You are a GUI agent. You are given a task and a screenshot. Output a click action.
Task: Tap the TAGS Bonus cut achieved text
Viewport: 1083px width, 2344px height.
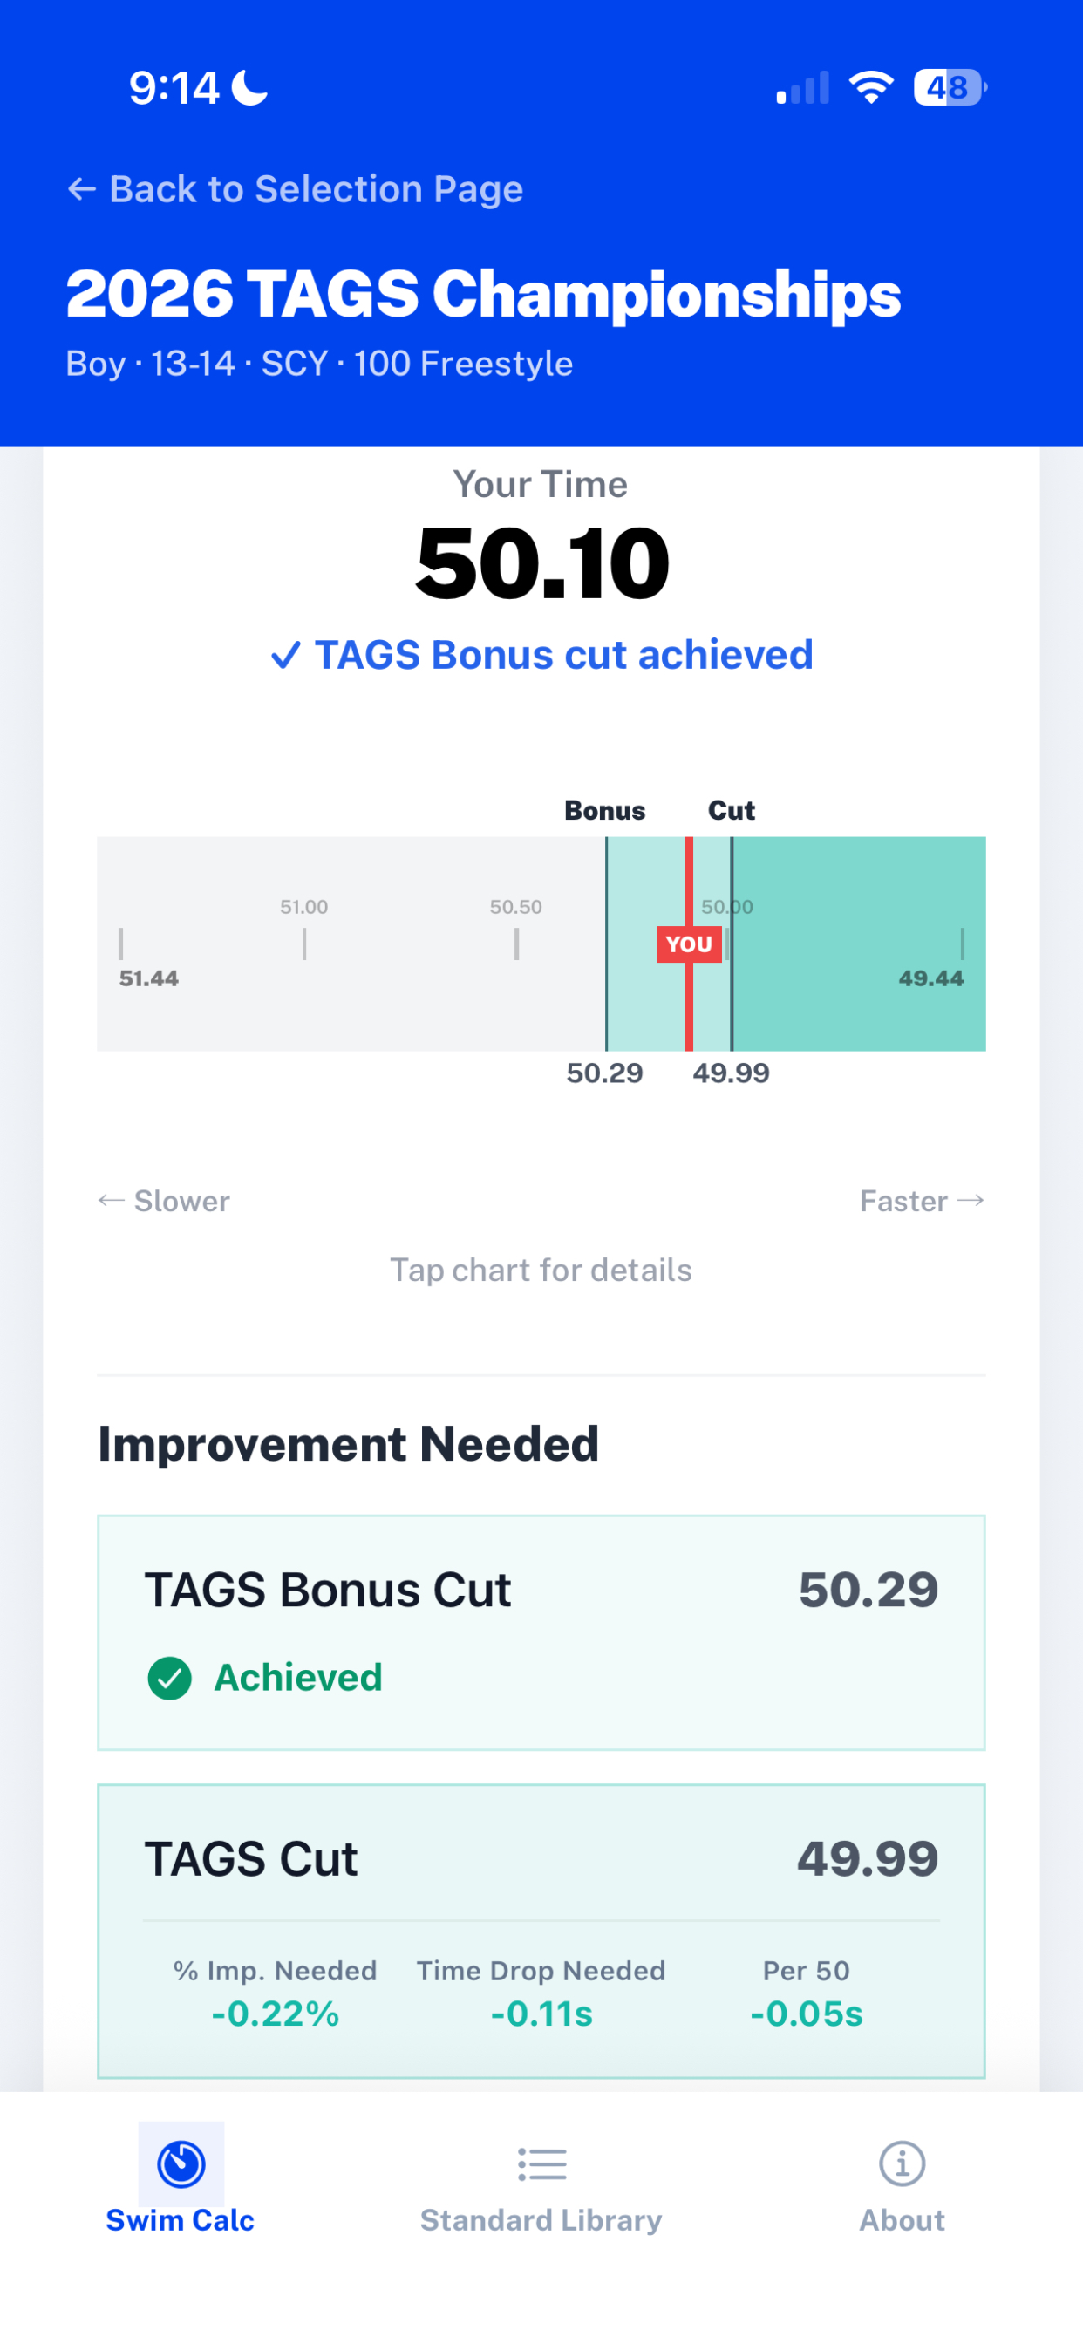(563, 655)
